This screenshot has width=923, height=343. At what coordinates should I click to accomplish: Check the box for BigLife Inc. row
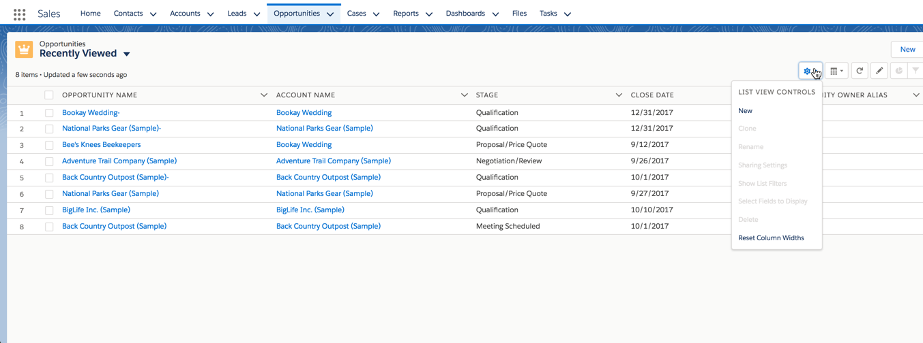point(49,210)
